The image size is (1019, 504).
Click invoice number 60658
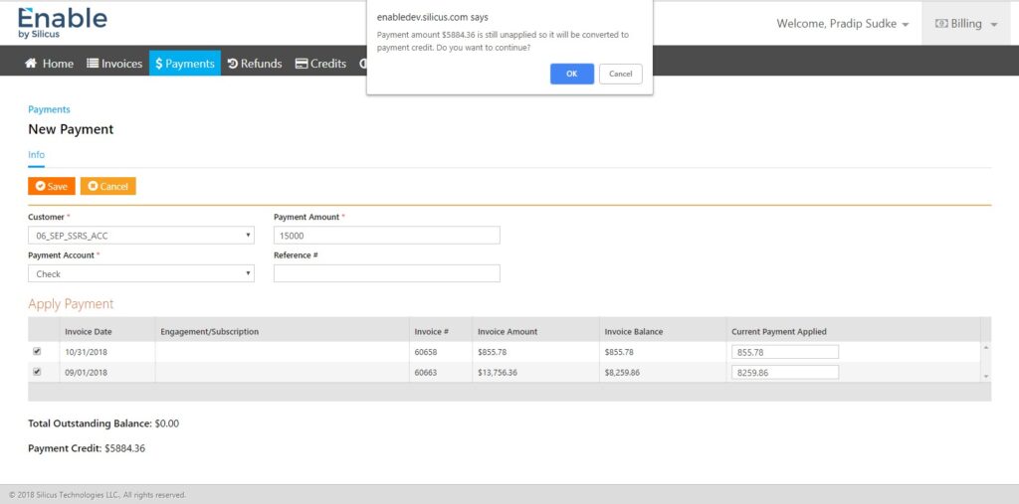coord(426,352)
